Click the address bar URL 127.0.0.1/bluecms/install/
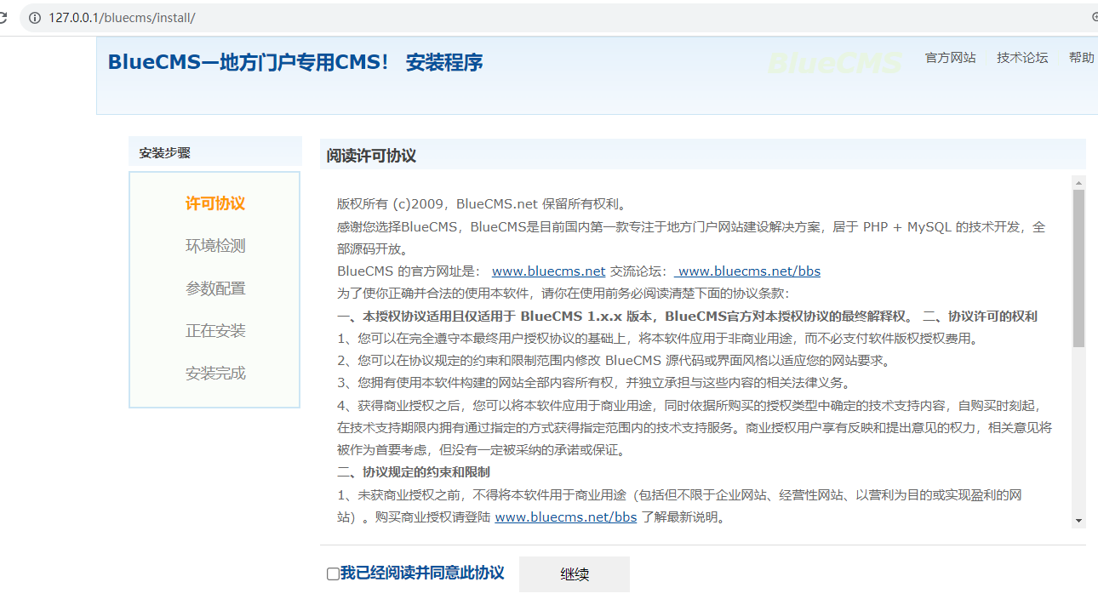Viewport: 1098px width, 605px height. tap(122, 17)
